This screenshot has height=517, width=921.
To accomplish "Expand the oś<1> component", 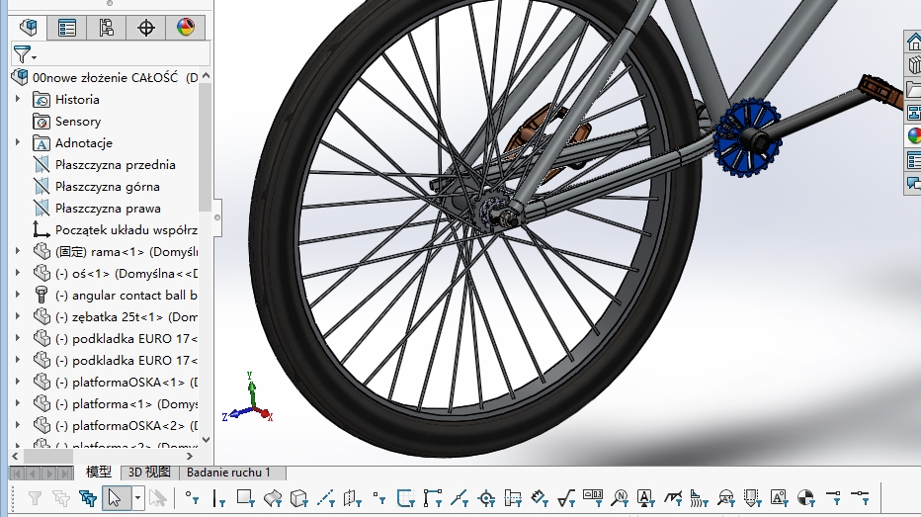I will tap(18, 273).
